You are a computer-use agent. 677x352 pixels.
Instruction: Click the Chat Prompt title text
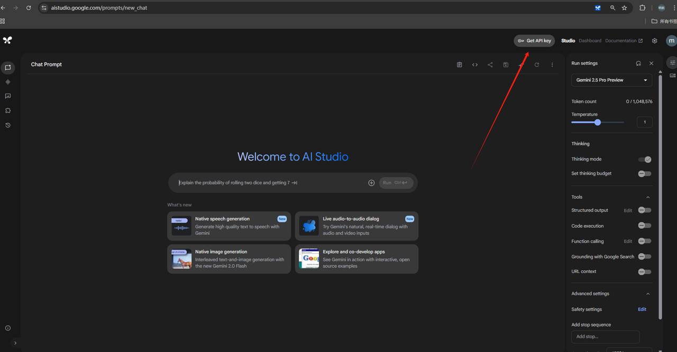point(47,64)
